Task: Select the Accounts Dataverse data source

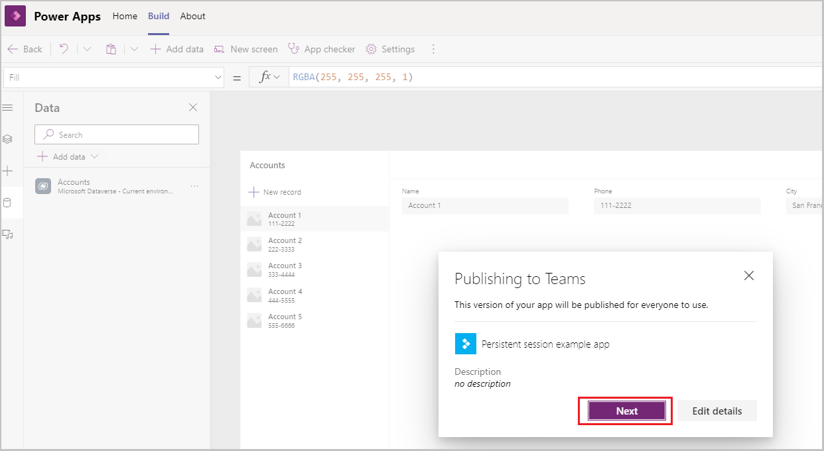Action: 117,186
